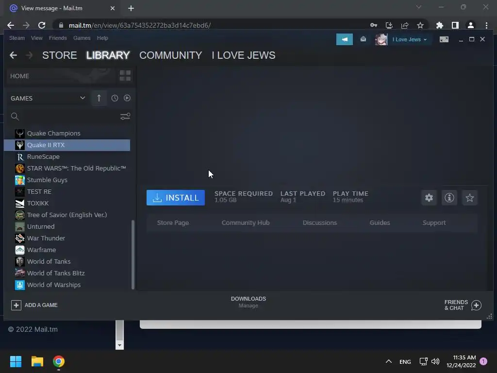The width and height of the screenshot is (497, 373).
Task: Select Warframe in the game list
Action: 67,250
